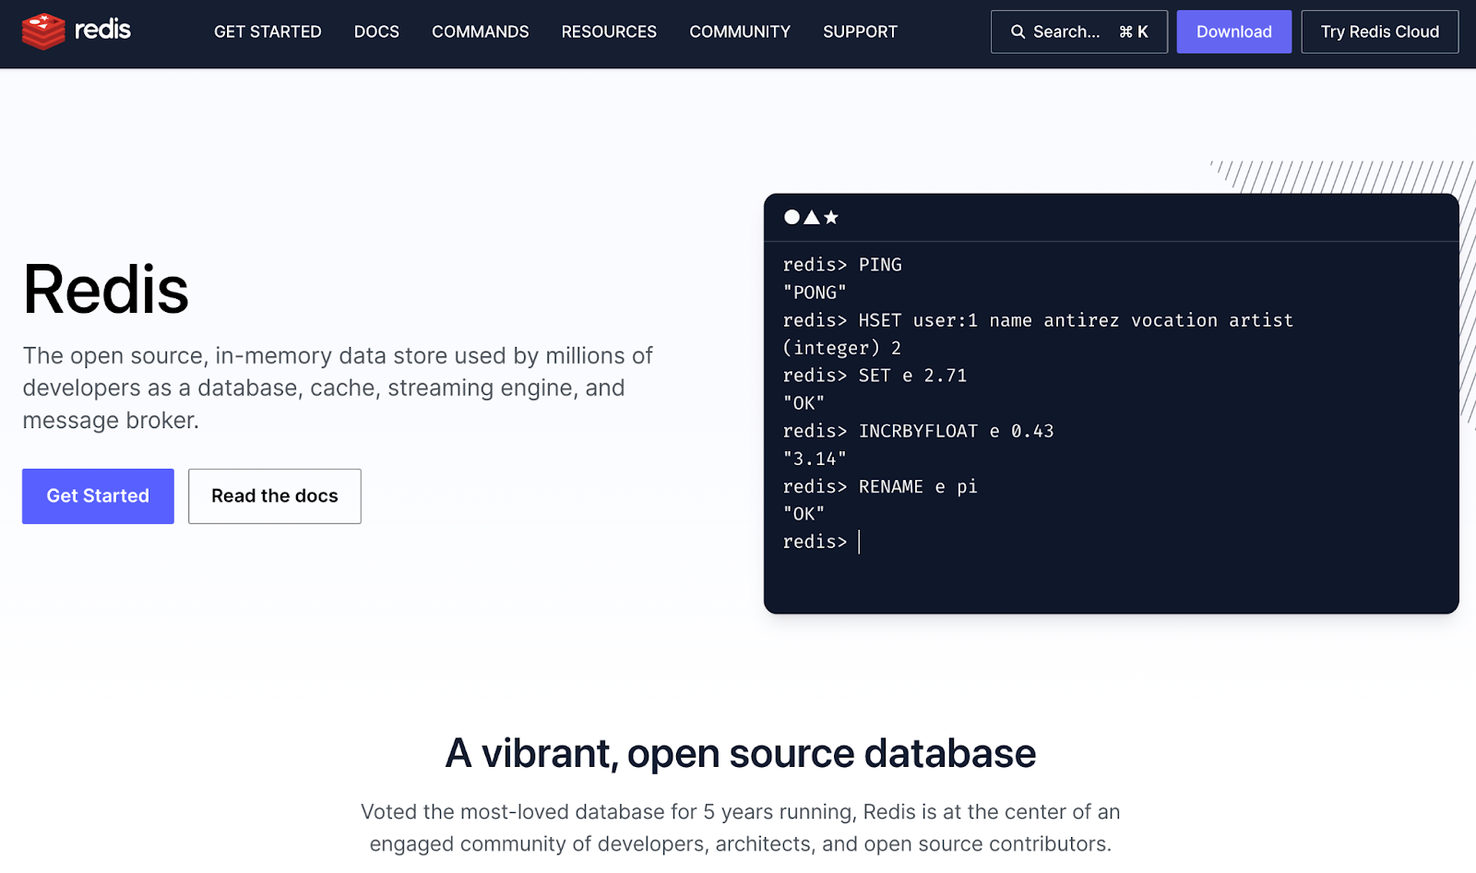Click Try Redis Cloud button

1380,32
